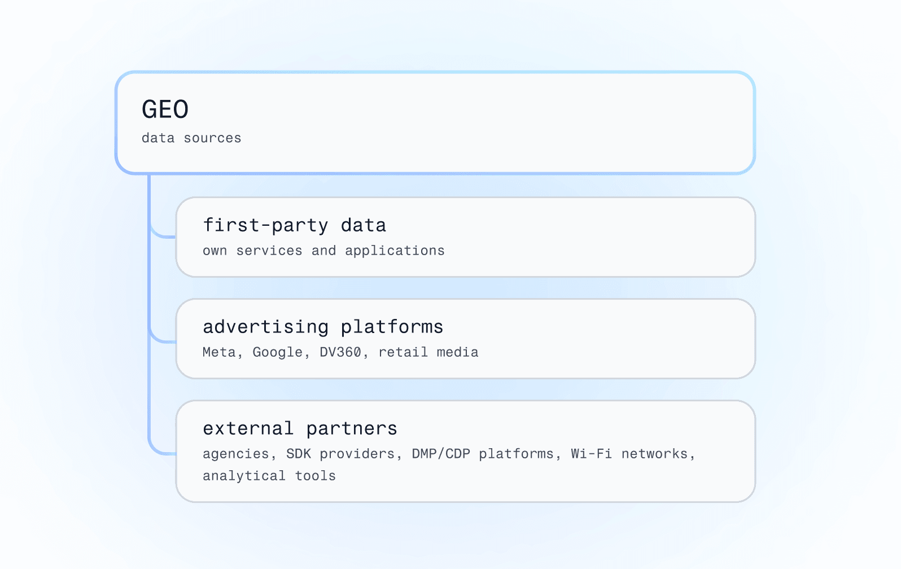Click 'agencies, SDK providers, DMP/CDP platforms' line
Screen dimensions: 901x569
449,454
